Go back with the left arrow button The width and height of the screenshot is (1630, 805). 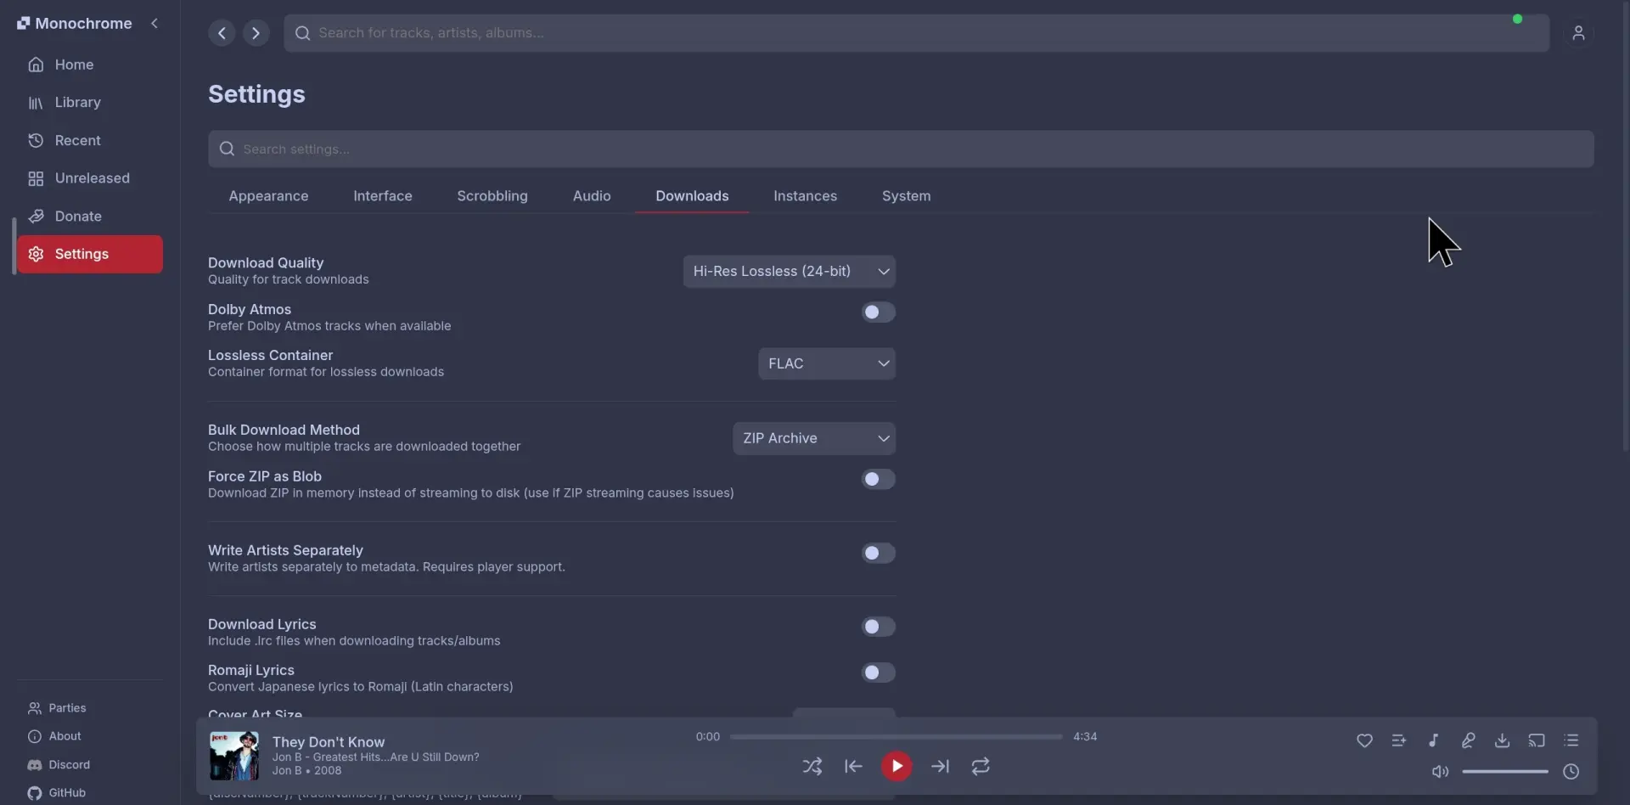[x=222, y=33]
